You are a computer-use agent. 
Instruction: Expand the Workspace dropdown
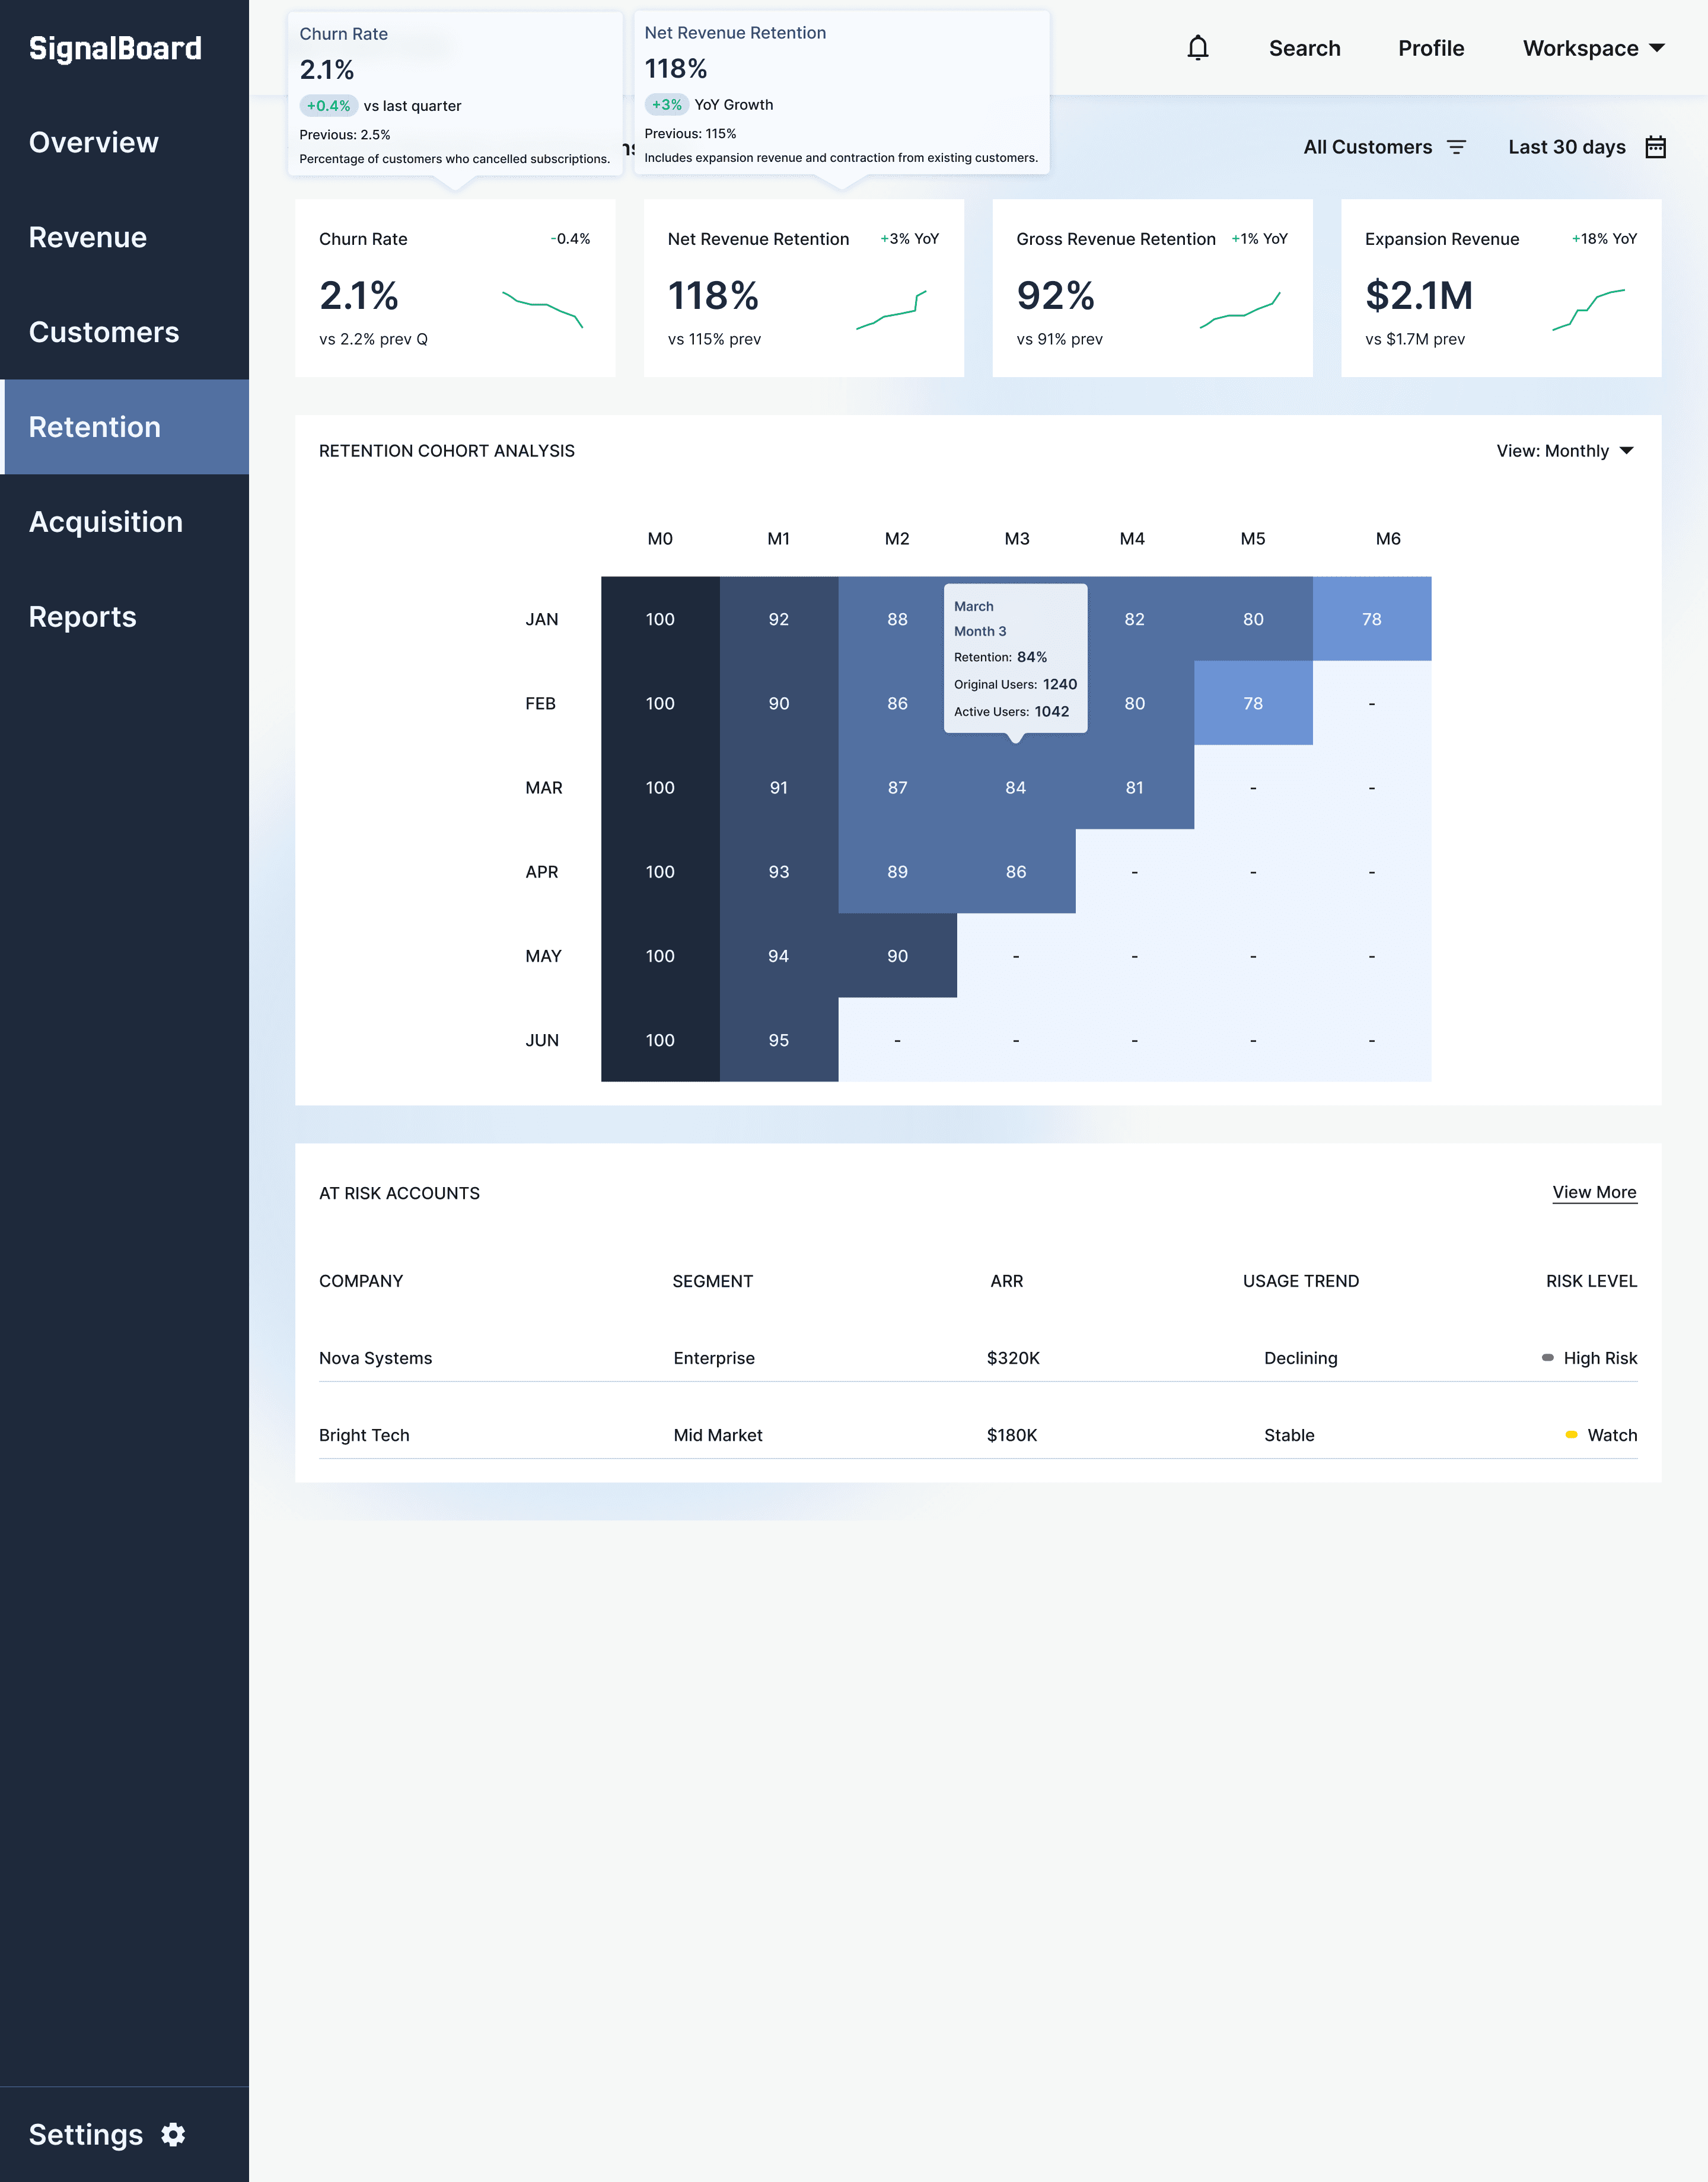(1593, 48)
